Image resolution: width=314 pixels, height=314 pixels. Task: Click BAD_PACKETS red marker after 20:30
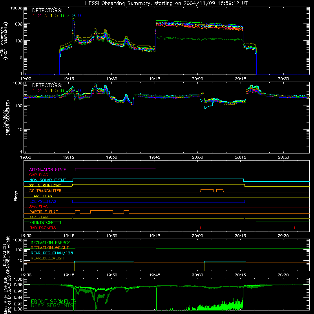pyautogui.click(x=295, y=228)
